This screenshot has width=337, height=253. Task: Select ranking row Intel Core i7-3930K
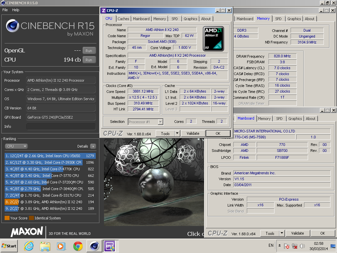(x=50, y=162)
